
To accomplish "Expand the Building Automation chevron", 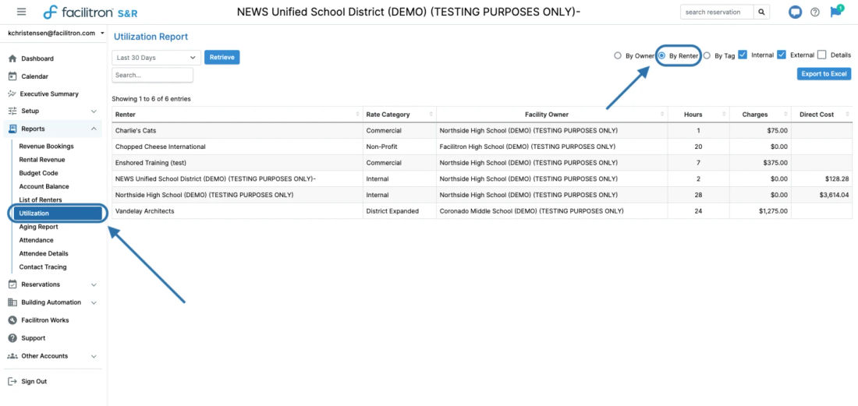I will [x=94, y=302].
